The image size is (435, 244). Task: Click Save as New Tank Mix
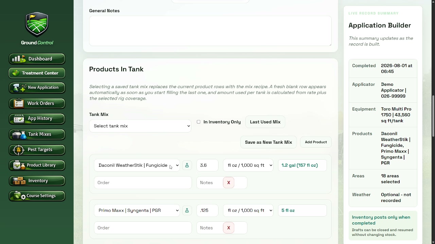[268, 142]
